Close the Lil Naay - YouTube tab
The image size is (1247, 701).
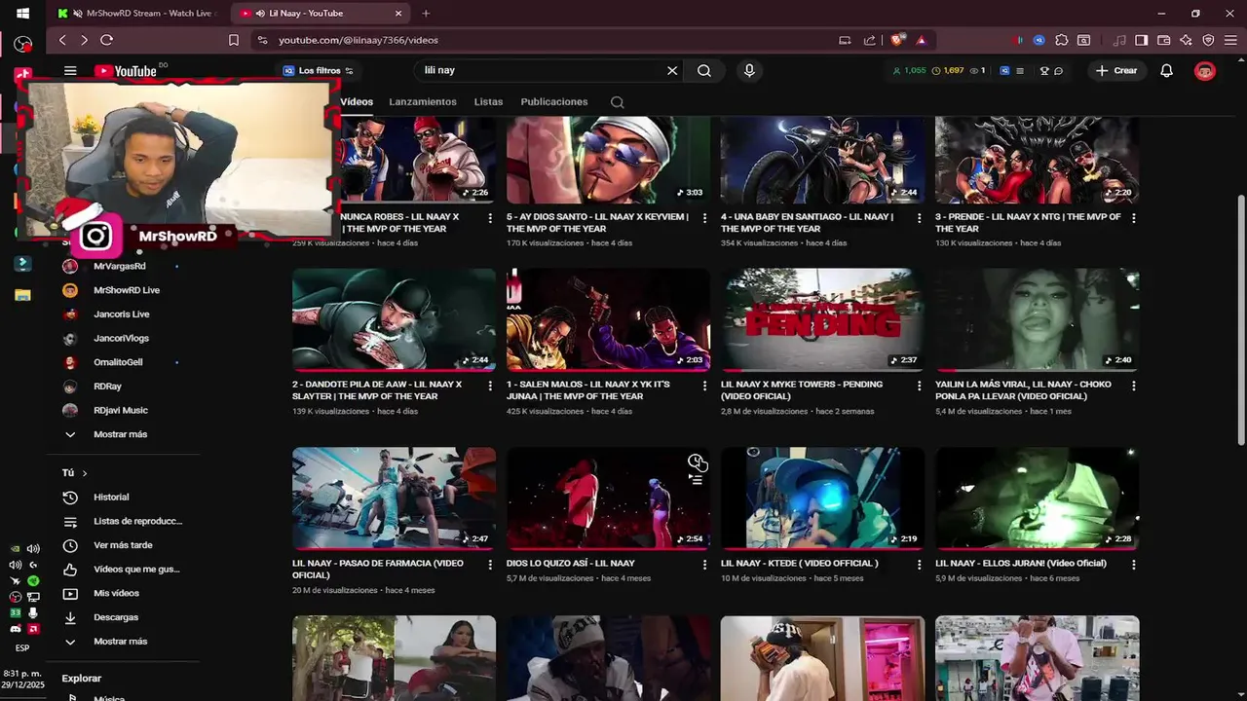click(x=398, y=14)
